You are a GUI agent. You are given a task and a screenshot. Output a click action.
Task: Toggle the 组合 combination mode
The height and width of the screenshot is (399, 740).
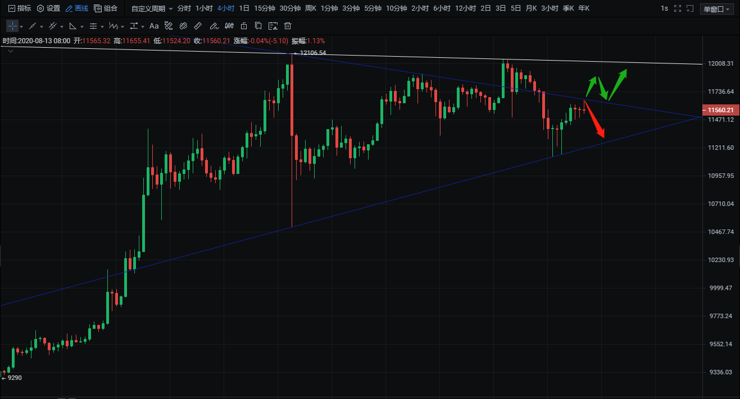click(106, 8)
